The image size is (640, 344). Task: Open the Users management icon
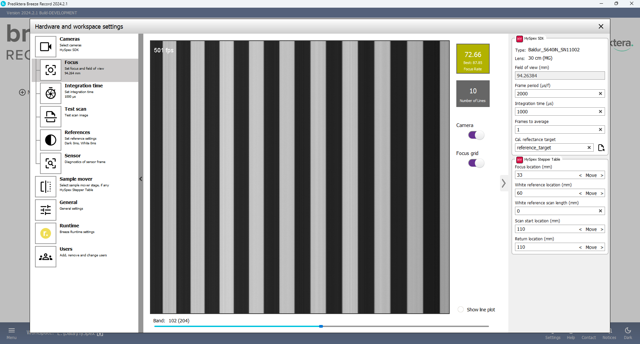tap(46, 257)
